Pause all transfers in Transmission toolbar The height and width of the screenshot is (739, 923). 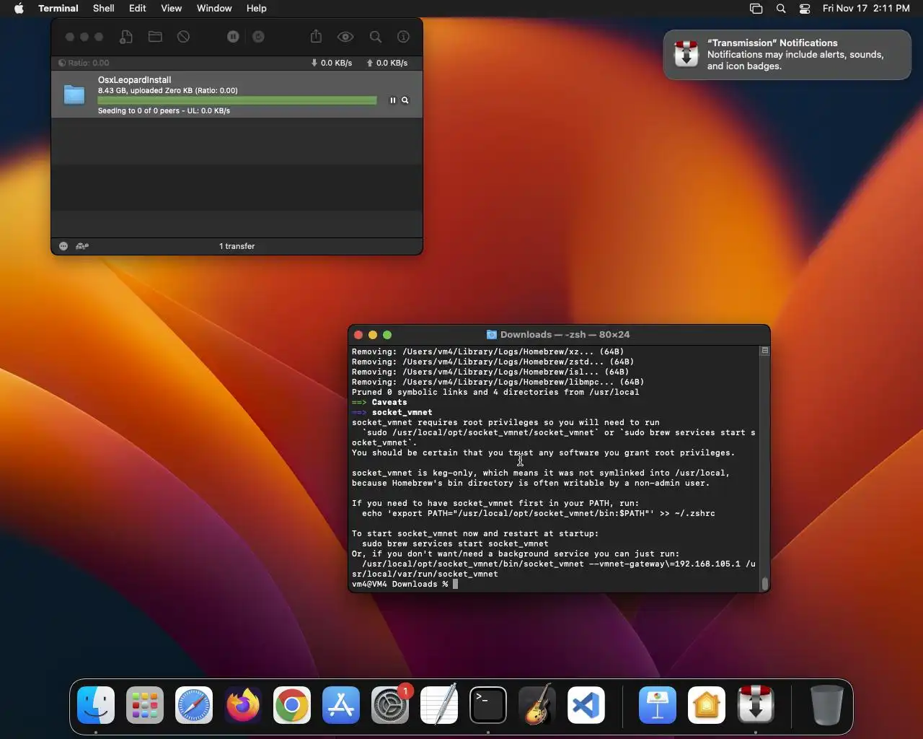233,37
